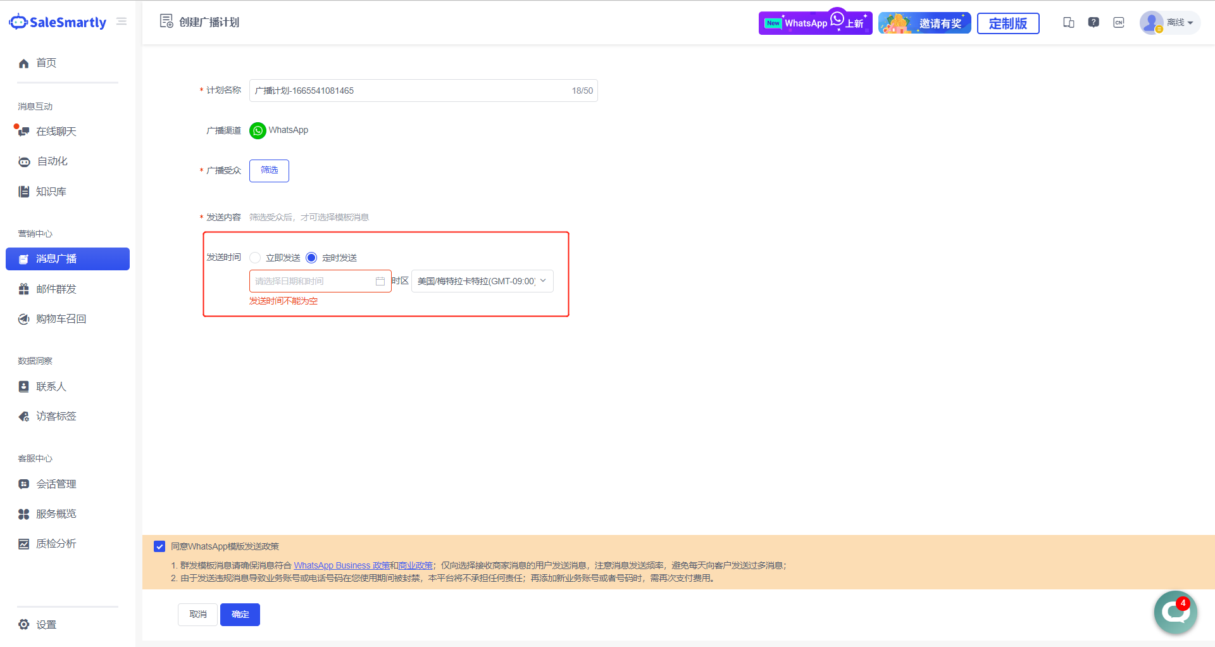The height and width of the screenshot is (647, 1215).
Task: Click the 确定 confirm button
Action: 240,615
